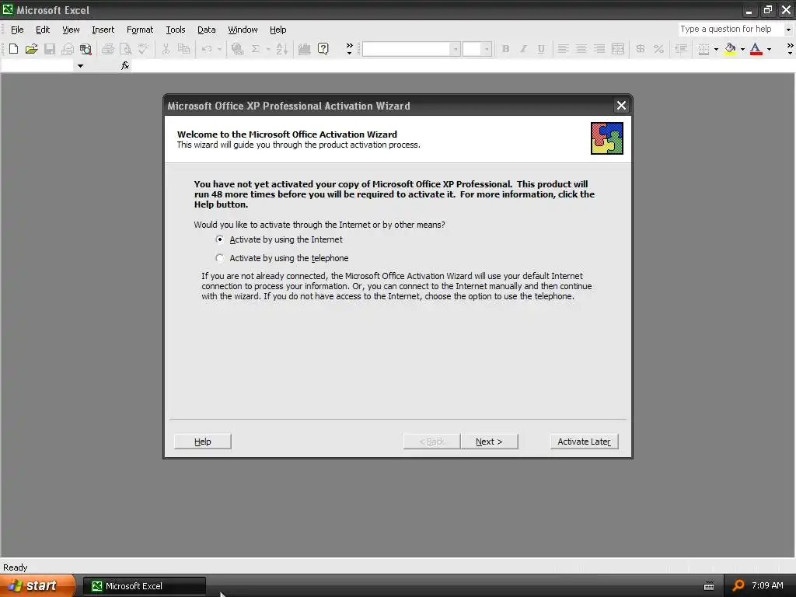This screenshot has height=597, width=796.
Task: Open the Insert menu
Action: (103, 30)
